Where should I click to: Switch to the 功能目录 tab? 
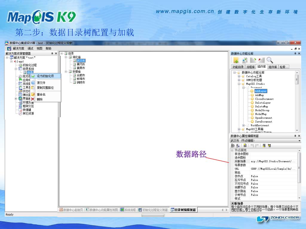point(238,67)
